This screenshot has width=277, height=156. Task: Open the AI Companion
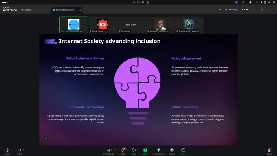click(x=158, y=151)
